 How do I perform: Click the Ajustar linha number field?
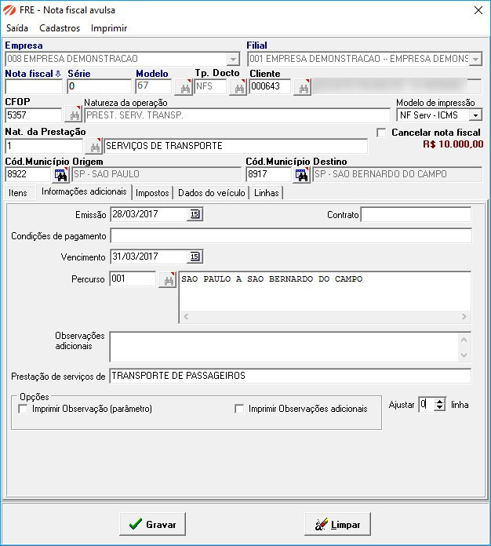(x=427, y=405)
